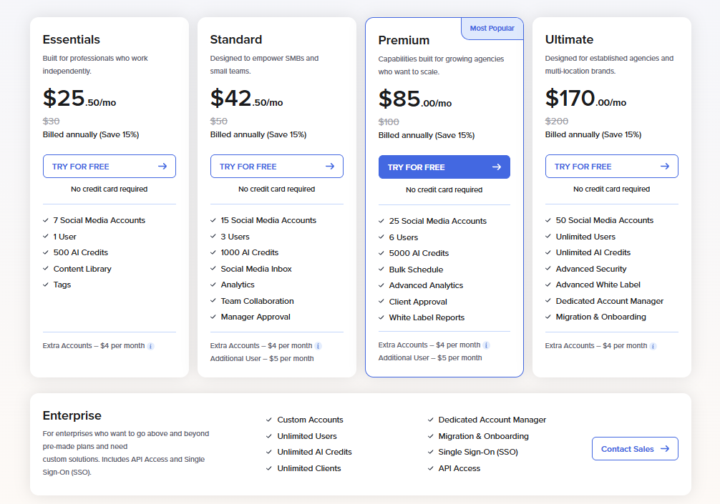Select the Enterprise heading
The width and height of the screenshot is (720, 504).
(x=72, y=415)
